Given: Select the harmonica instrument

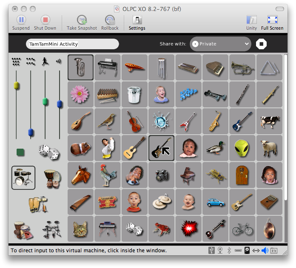Looking at the screenshot, I should (x=188, y=67).
